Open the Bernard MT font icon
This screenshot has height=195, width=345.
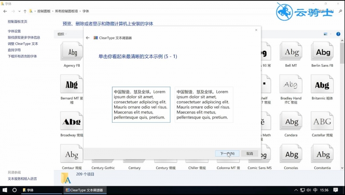tap(72, 84)
